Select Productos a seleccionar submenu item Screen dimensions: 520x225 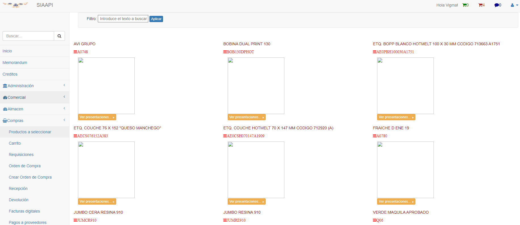pyautogui.click(x=35, y=132)
